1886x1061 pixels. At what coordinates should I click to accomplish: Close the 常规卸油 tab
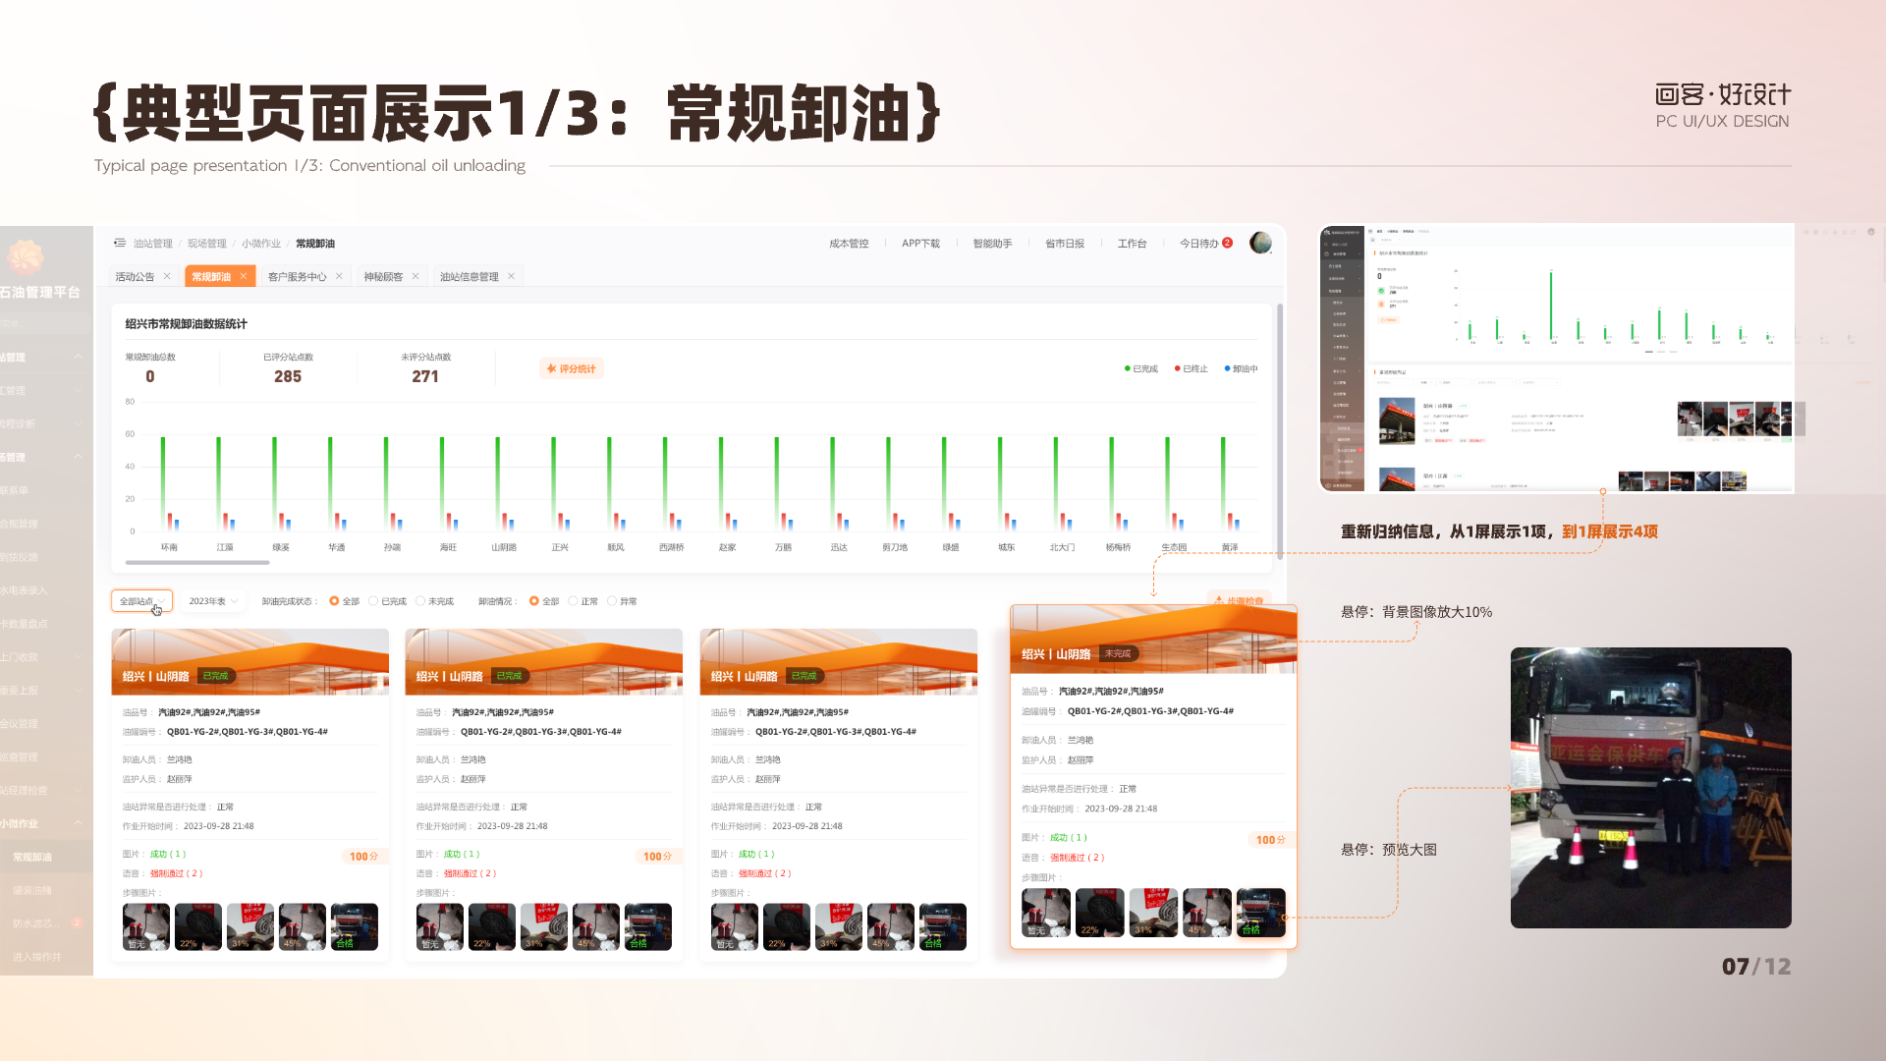click(x=244, y=276)
